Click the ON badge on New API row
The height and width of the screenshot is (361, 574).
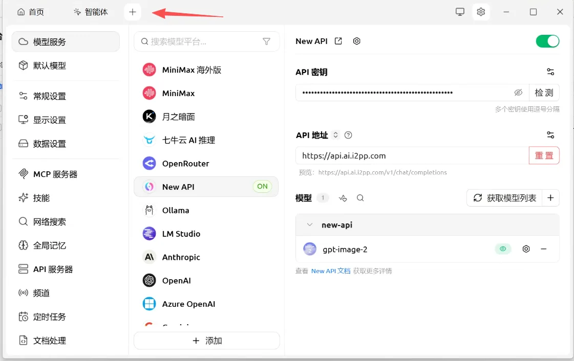point(262,186)
